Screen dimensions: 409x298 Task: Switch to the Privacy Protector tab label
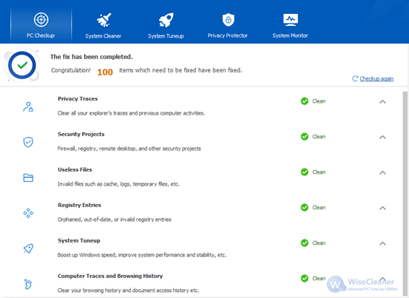228,35
